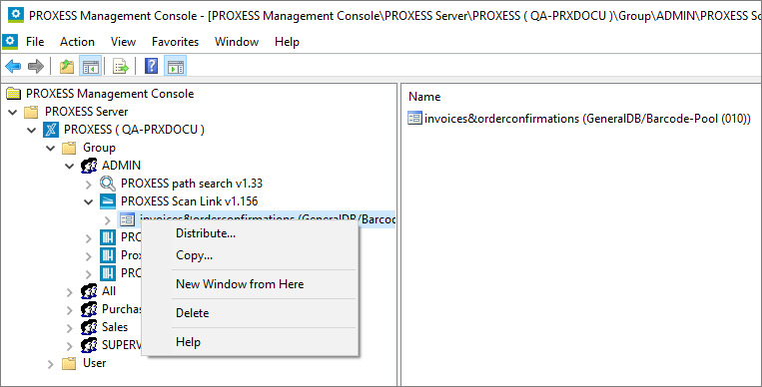
Task: Toggle the Show/Hide Action Pane toolbar icon
Action: click(x=176, y=66)
